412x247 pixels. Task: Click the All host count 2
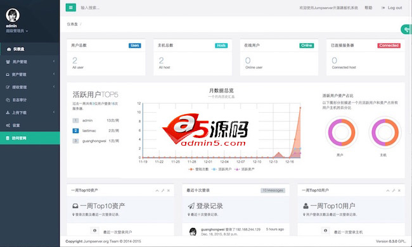[162, 60]
